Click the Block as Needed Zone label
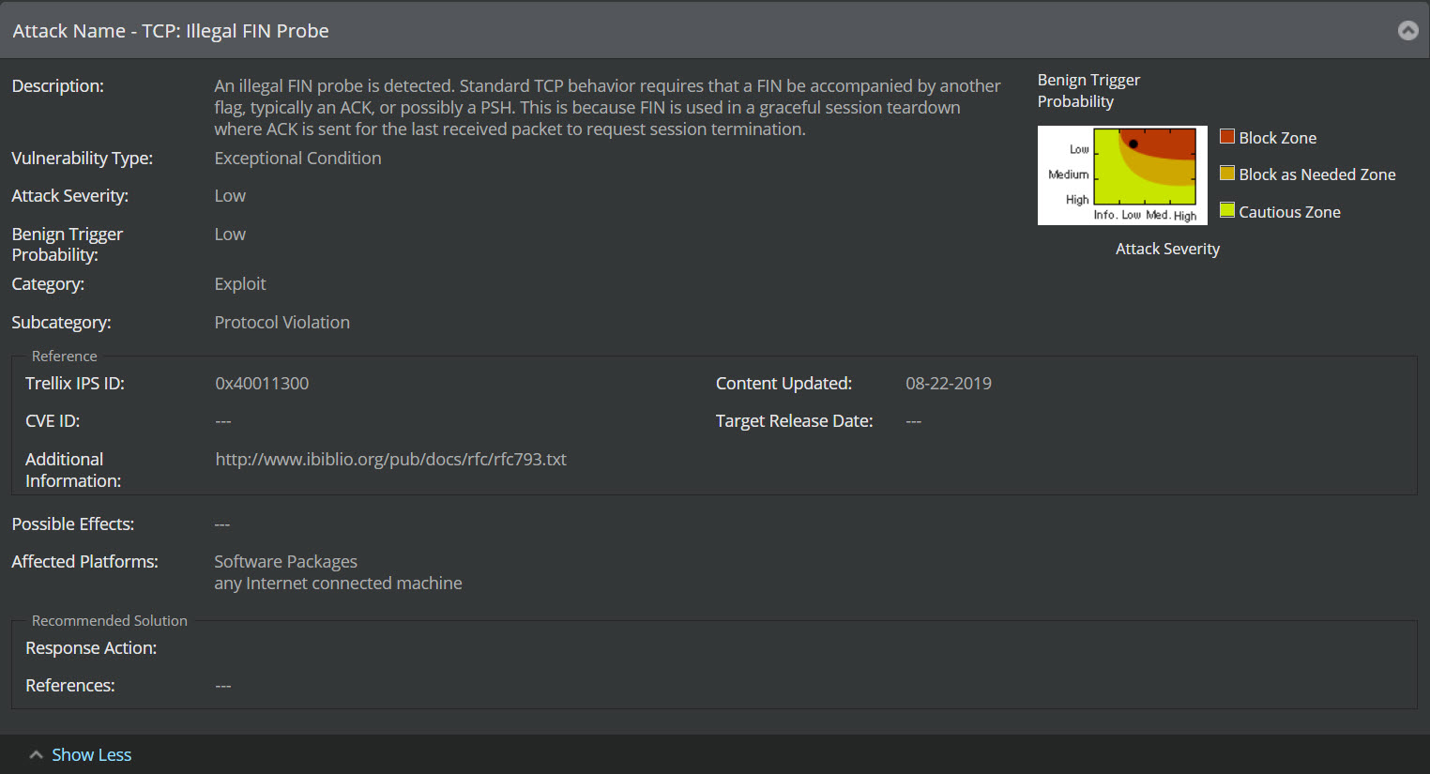 (1316, 175)
